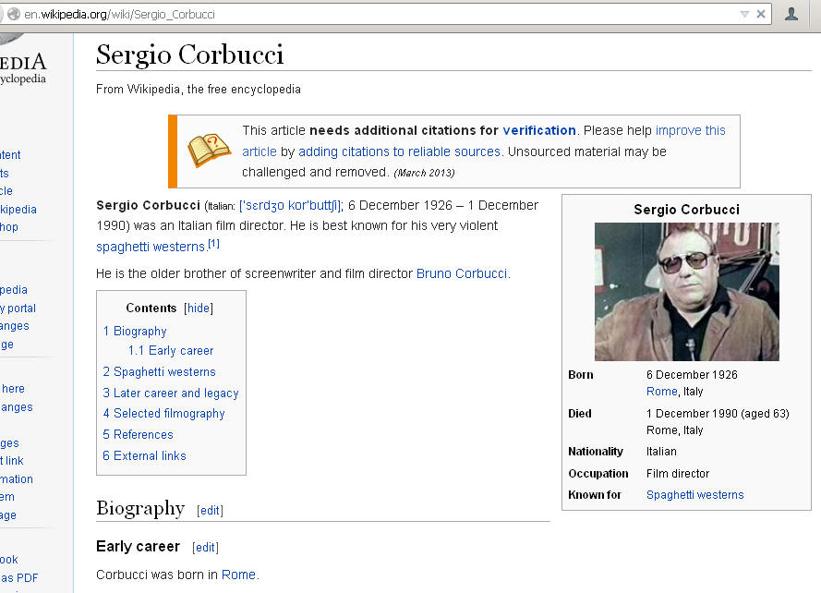Image resolution: width=821 pixels, height=593 pixels.
Task: Open the sidebar link ending in 'y portal'
Action: pos(18,309)
